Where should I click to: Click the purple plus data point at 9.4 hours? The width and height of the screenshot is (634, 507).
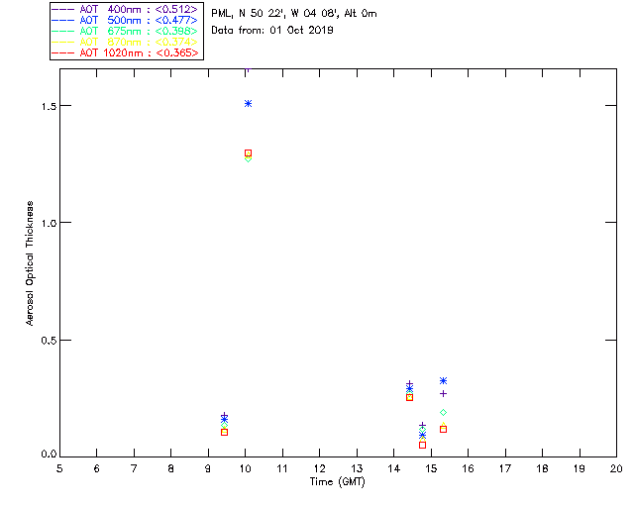click(x=225, y=416)
